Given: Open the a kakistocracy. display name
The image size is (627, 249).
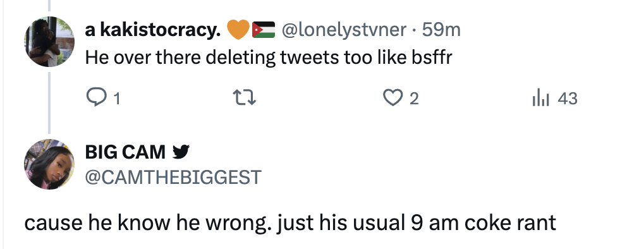Looking at the screenshot, I should point(153,30).
